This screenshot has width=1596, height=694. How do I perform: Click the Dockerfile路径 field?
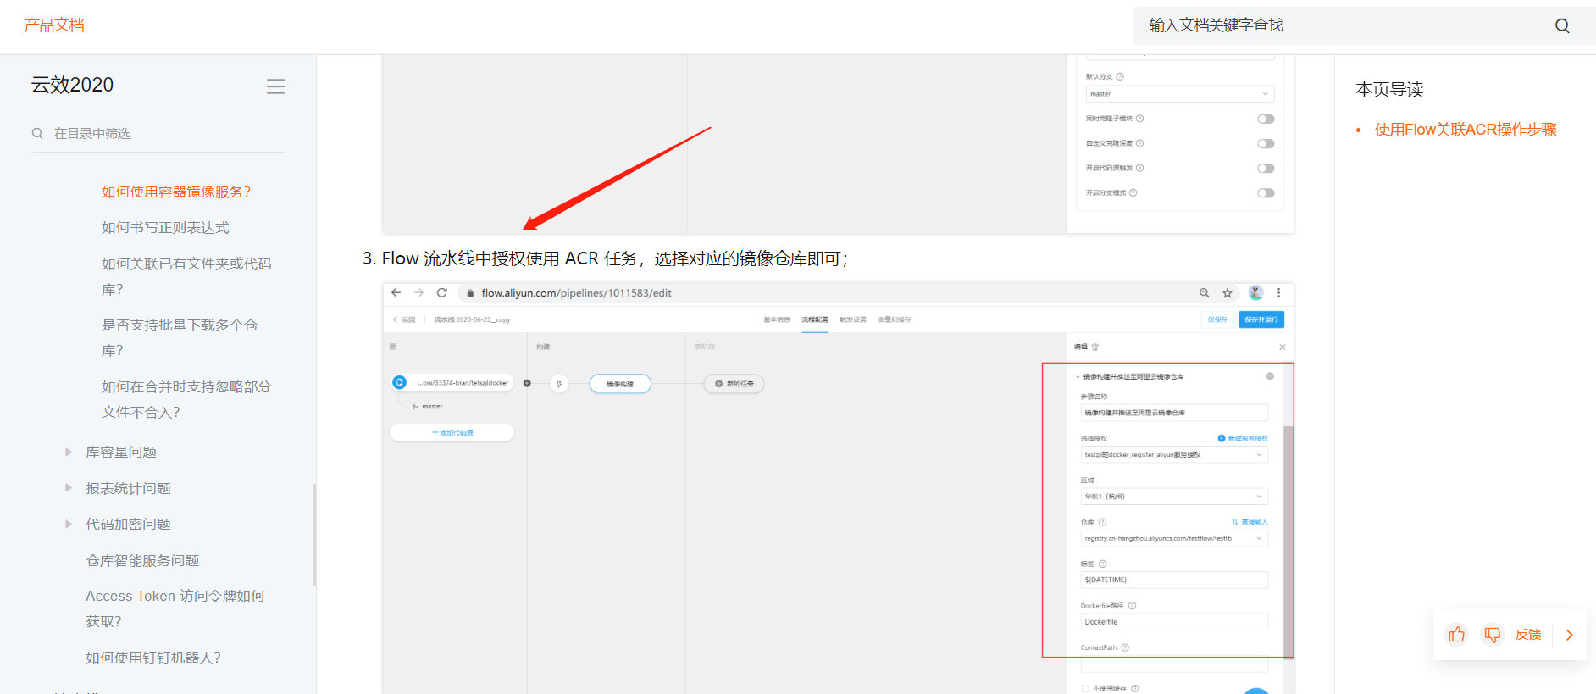click(1174, 622)
